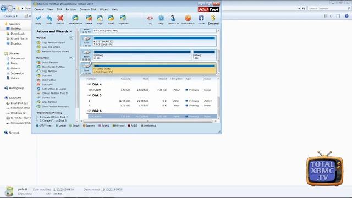Open the Dynamic Disk menu
Screen dimensions: 352x198
[x=88, y=10]
